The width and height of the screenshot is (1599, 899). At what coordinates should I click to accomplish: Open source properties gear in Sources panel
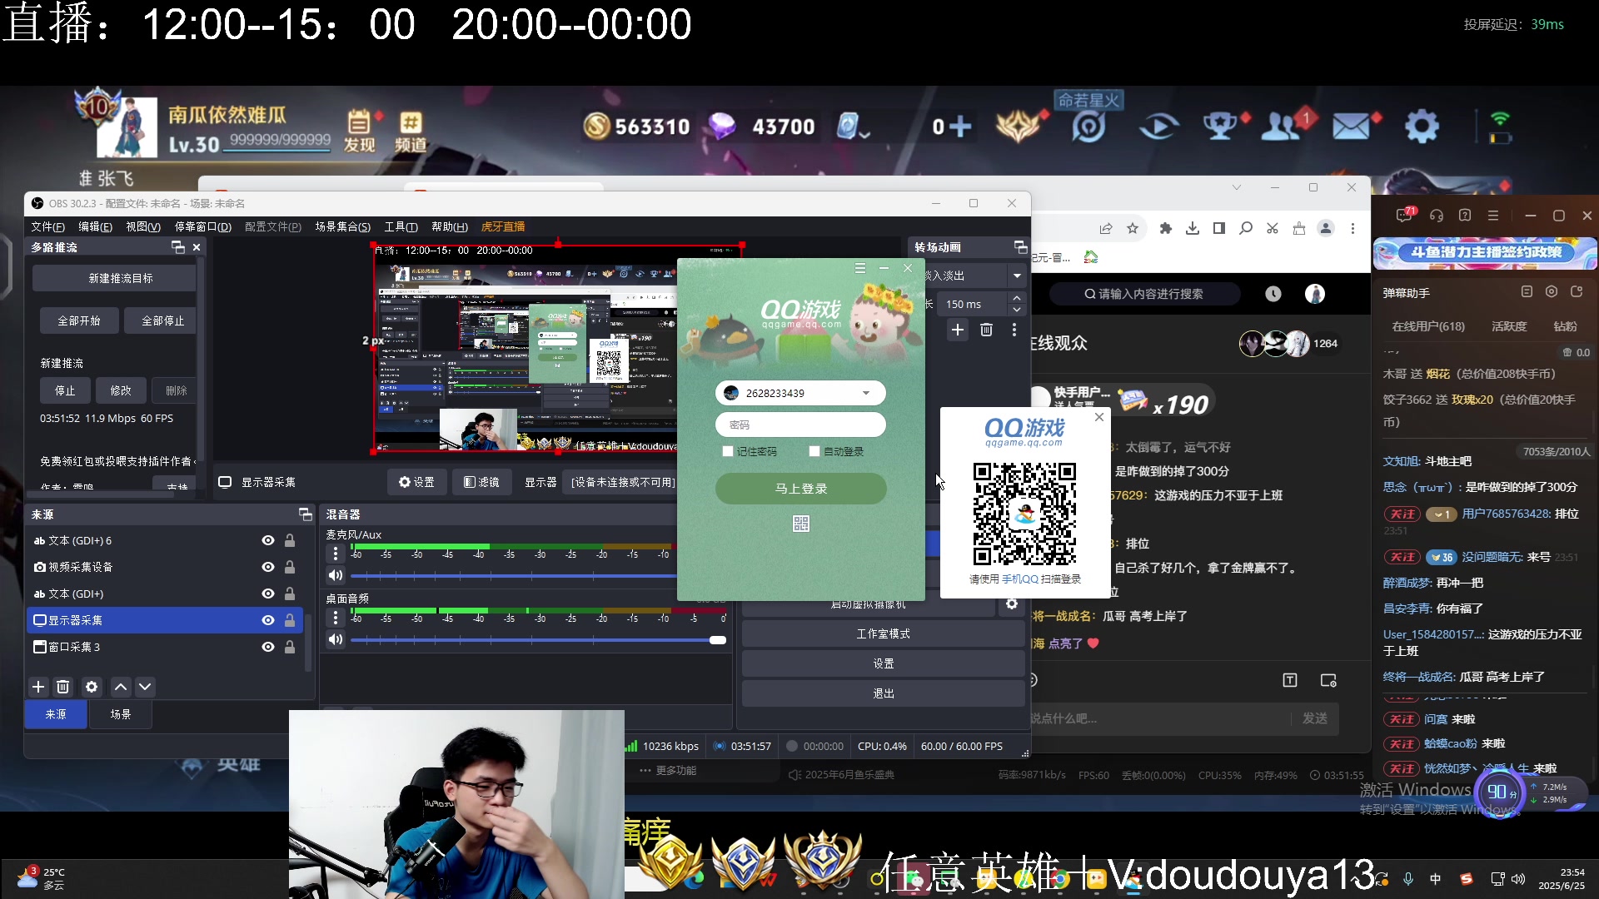coord(92,687)
